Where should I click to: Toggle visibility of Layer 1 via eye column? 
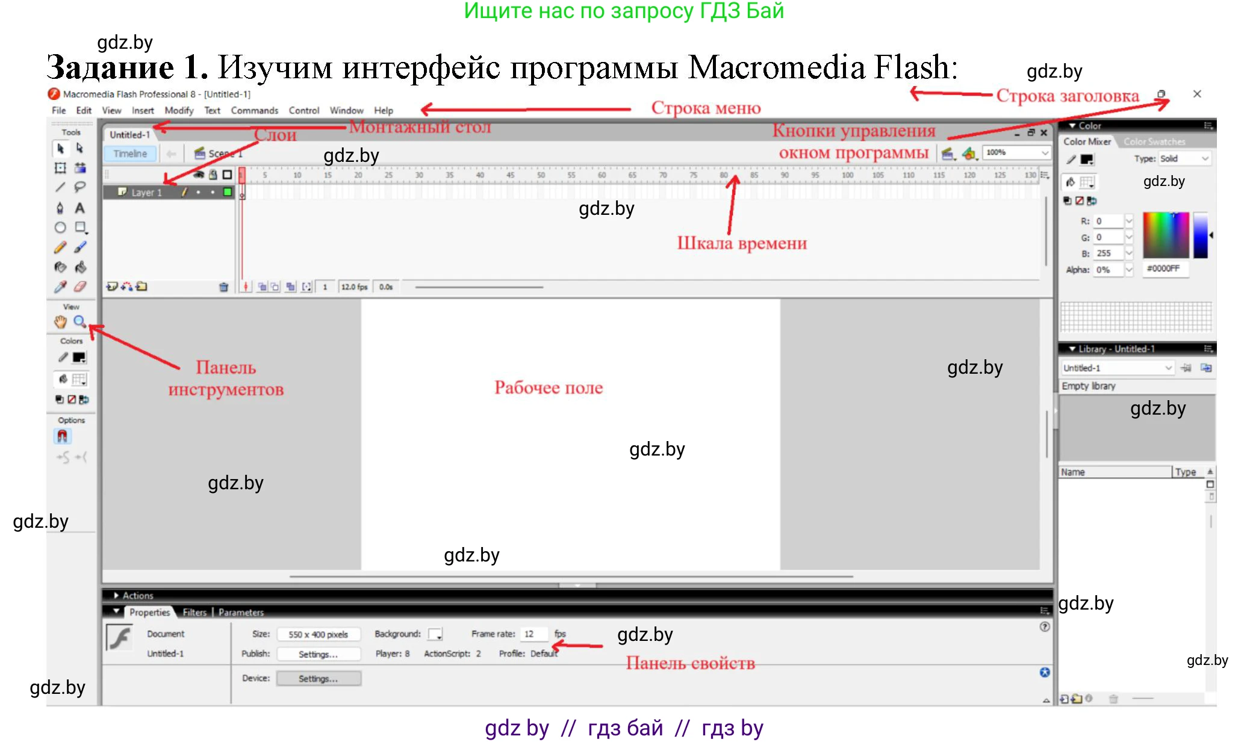tap(198, 192)
